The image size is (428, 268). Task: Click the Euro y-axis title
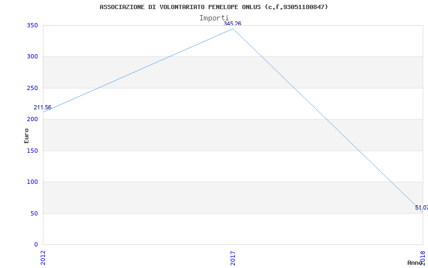point(26,136)
